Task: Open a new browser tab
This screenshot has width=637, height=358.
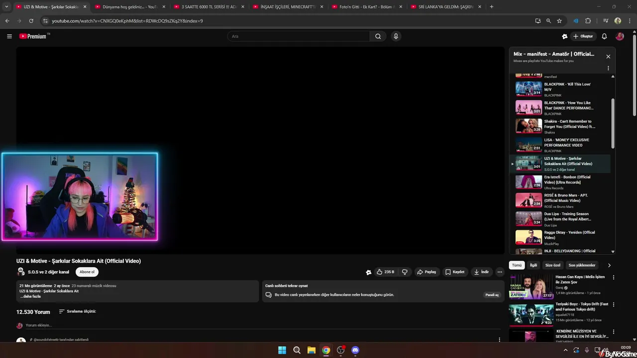Action: coord(492,7)
